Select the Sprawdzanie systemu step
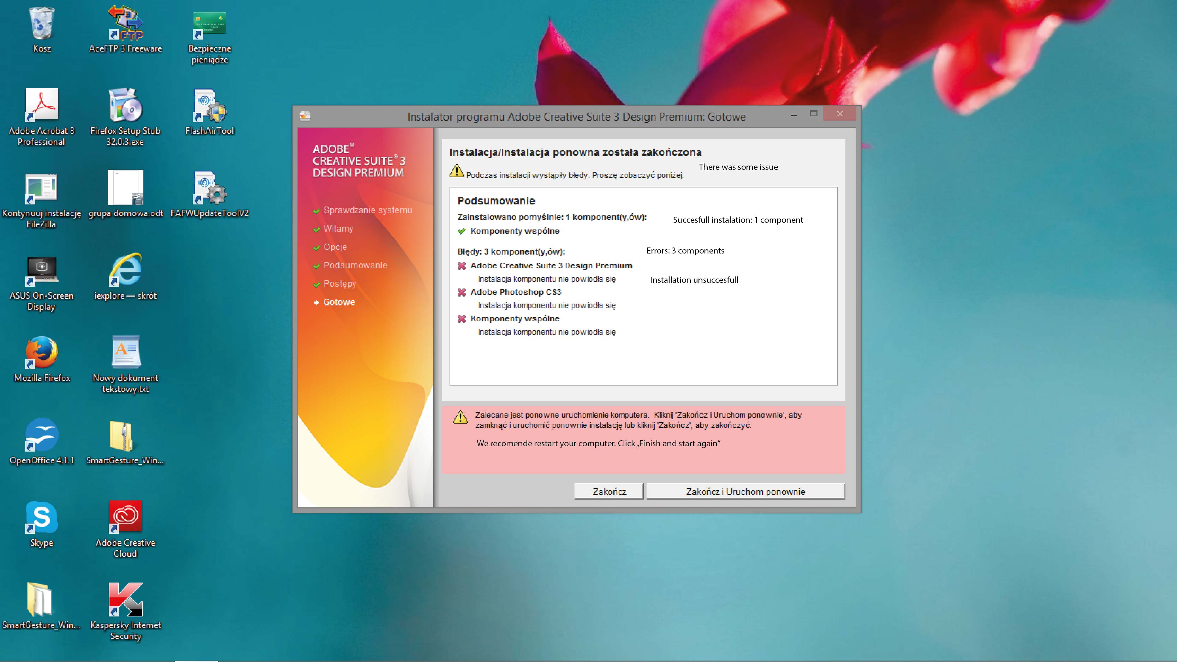This screenshot has width=1177, height=662. click(x=368, y=210)
